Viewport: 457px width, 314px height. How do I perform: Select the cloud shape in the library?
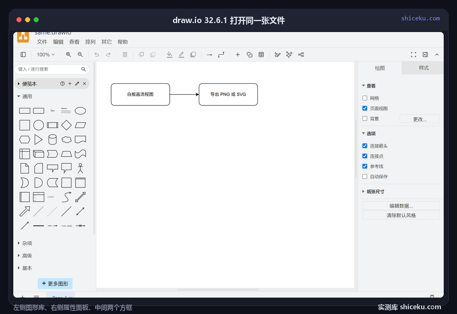67,140
